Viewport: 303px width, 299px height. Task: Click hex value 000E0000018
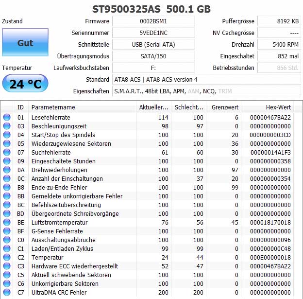click(x=270, y=257)
